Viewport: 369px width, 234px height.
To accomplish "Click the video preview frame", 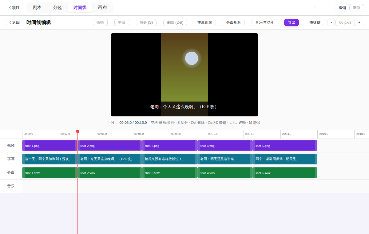I will [x=184, y=75].
